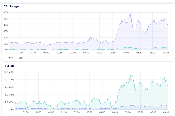Image resolution: width=175 pixels, height=116 pixels.
Task: Click the 06:00 tick on Disk I/O chart
Action: 153,112
